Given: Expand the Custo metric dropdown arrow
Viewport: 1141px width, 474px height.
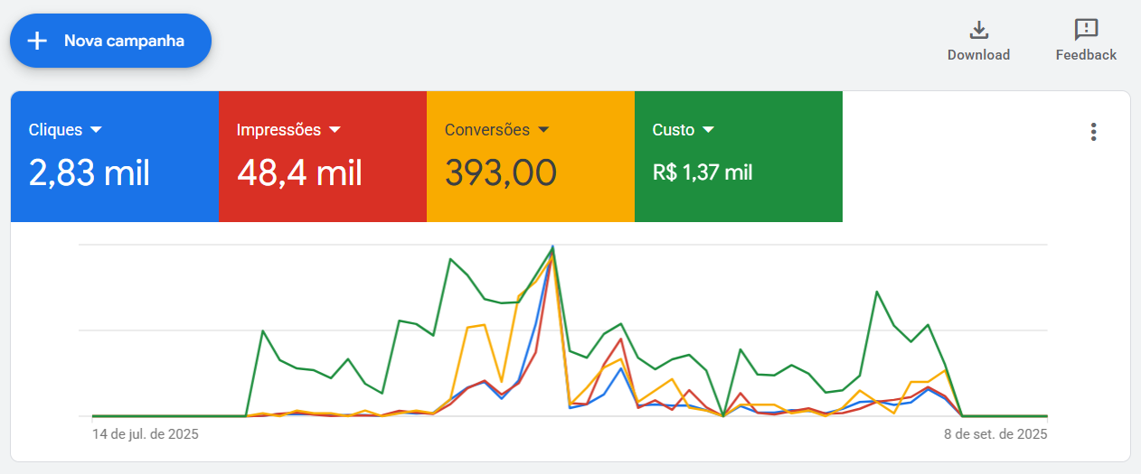Looking at the screenshot, I should (709, 130).
